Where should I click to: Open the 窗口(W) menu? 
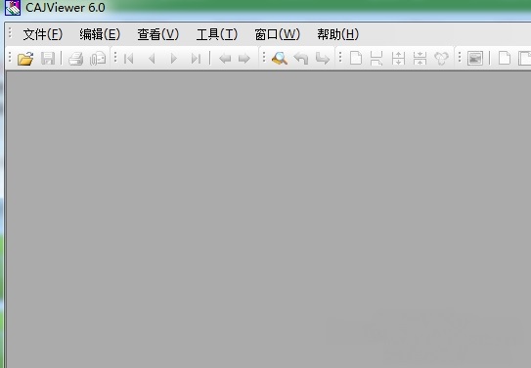277,34
